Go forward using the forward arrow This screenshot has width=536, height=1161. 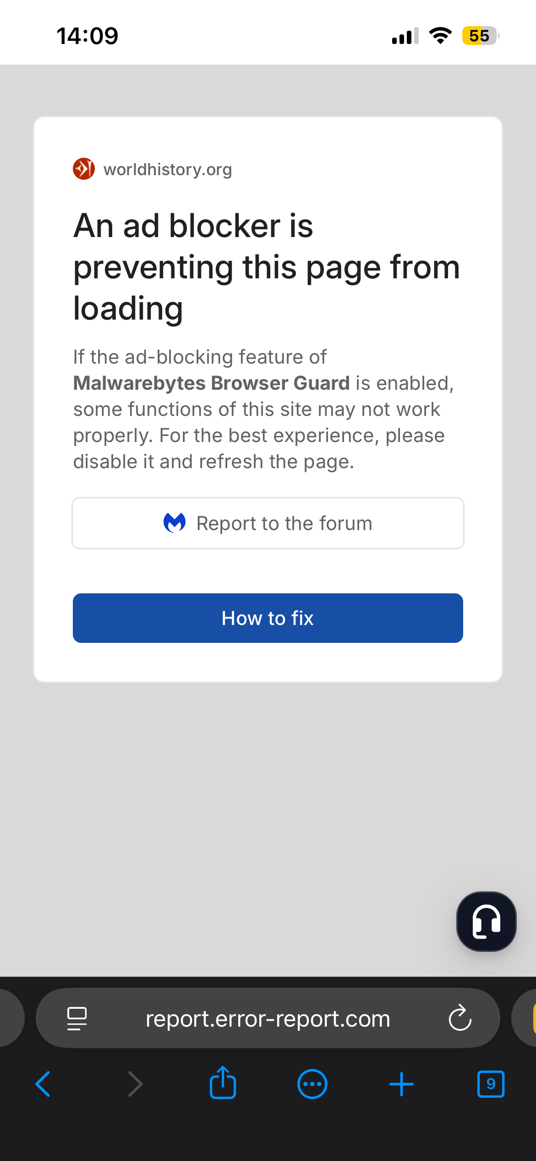(135, 1084)
